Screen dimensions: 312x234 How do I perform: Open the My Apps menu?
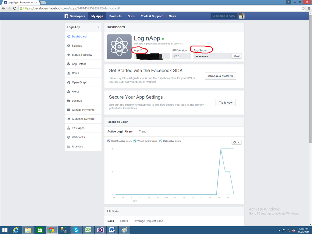[x=97, y=16]
